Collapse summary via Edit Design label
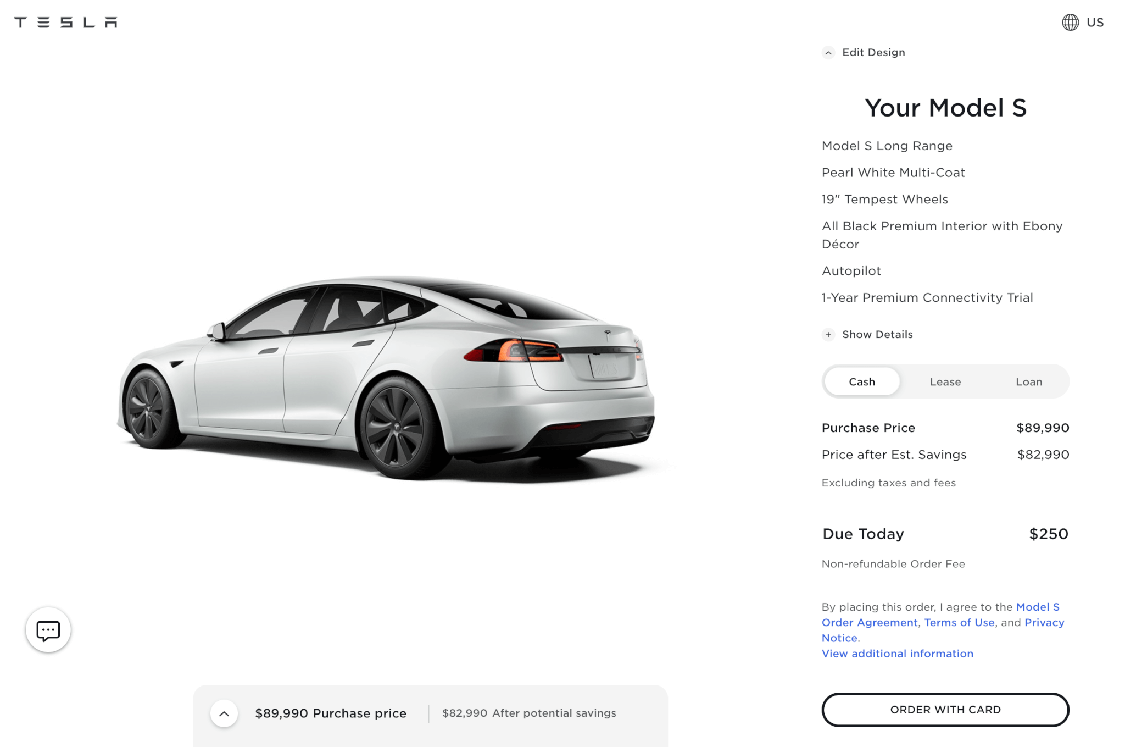Viewport: 1125px width, 747px height. tap(873, 53)
